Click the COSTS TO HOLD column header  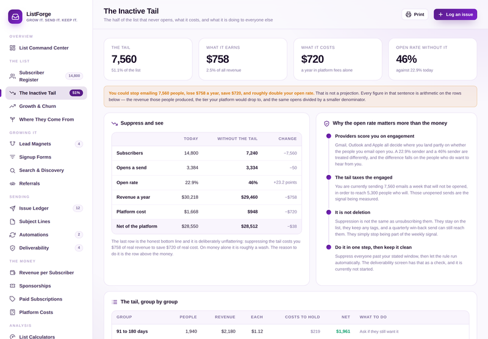tap(302, 317)
